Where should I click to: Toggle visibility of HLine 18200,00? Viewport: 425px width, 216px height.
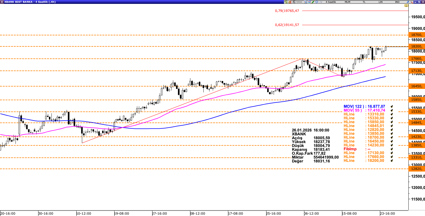click(392, 160)
